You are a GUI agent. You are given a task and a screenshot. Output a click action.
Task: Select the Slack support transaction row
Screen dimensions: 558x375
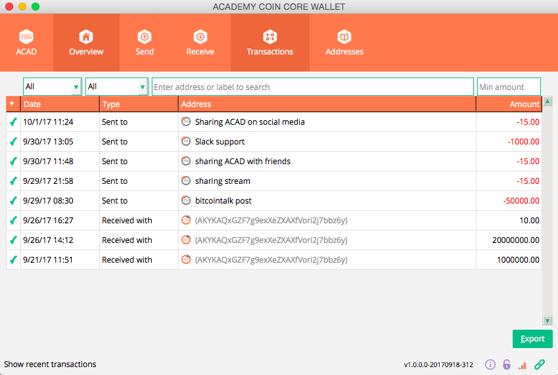(274, 141)
